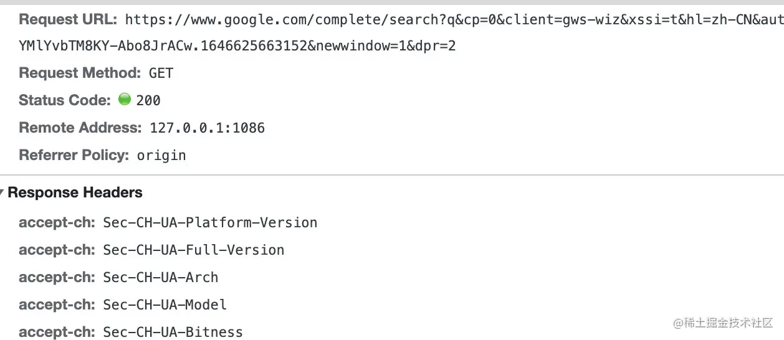Click the Sec-CH-UA-Model header value
Image resolution: width=784 pixels, height=340 pixels.
(165, 305)
